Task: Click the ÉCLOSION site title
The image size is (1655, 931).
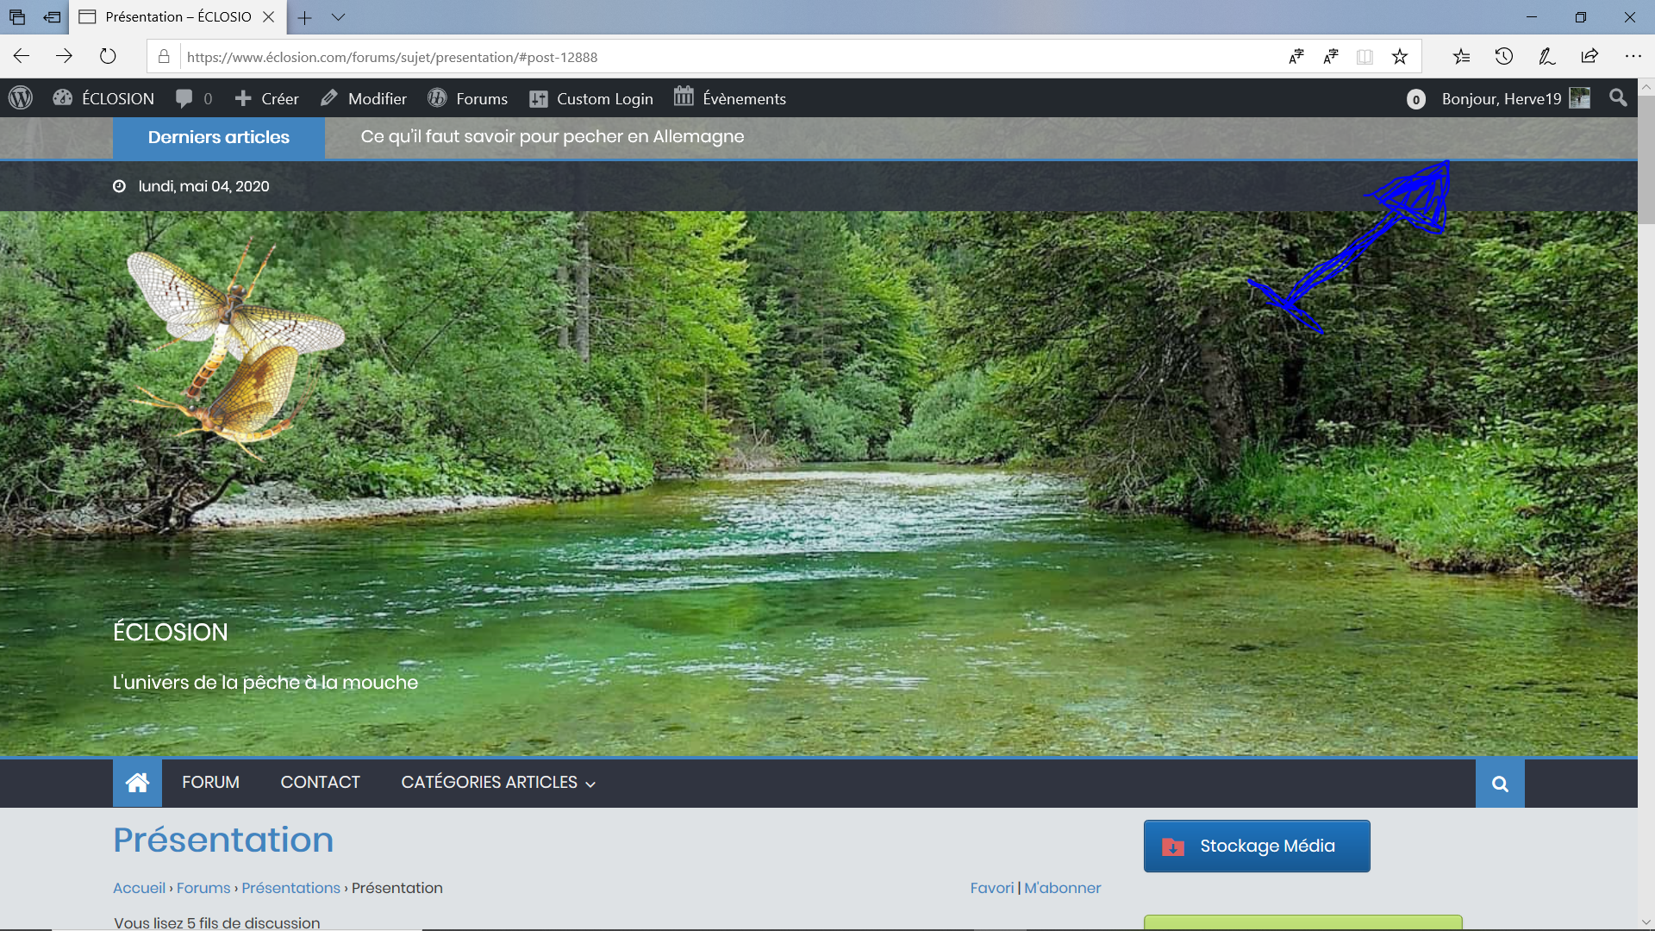Action: click(171, 632)
